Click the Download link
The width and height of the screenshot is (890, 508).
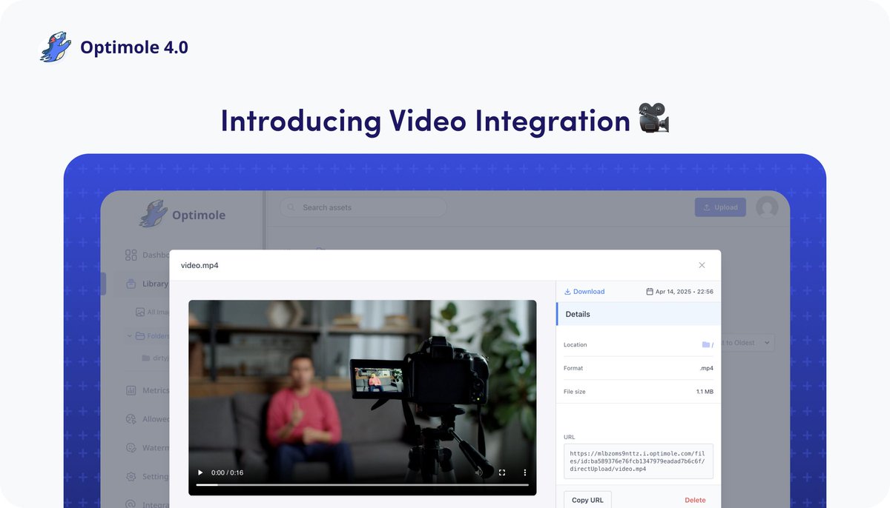(584, 292)
